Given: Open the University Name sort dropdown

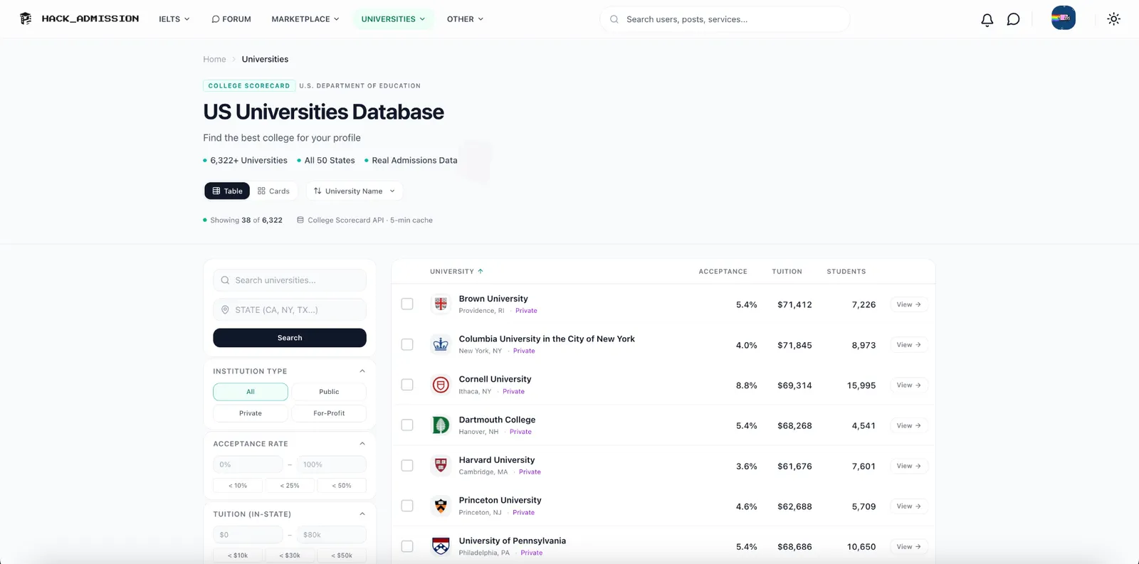Looking at the screenshot, I should tap(355, 191).
